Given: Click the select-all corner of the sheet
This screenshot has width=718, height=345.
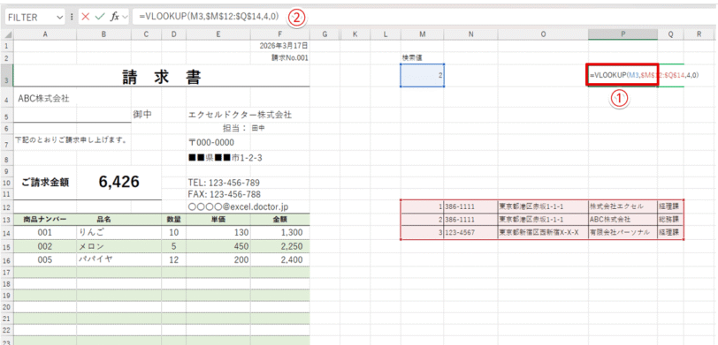Looking at the screenshot, I should click(7, 34).
